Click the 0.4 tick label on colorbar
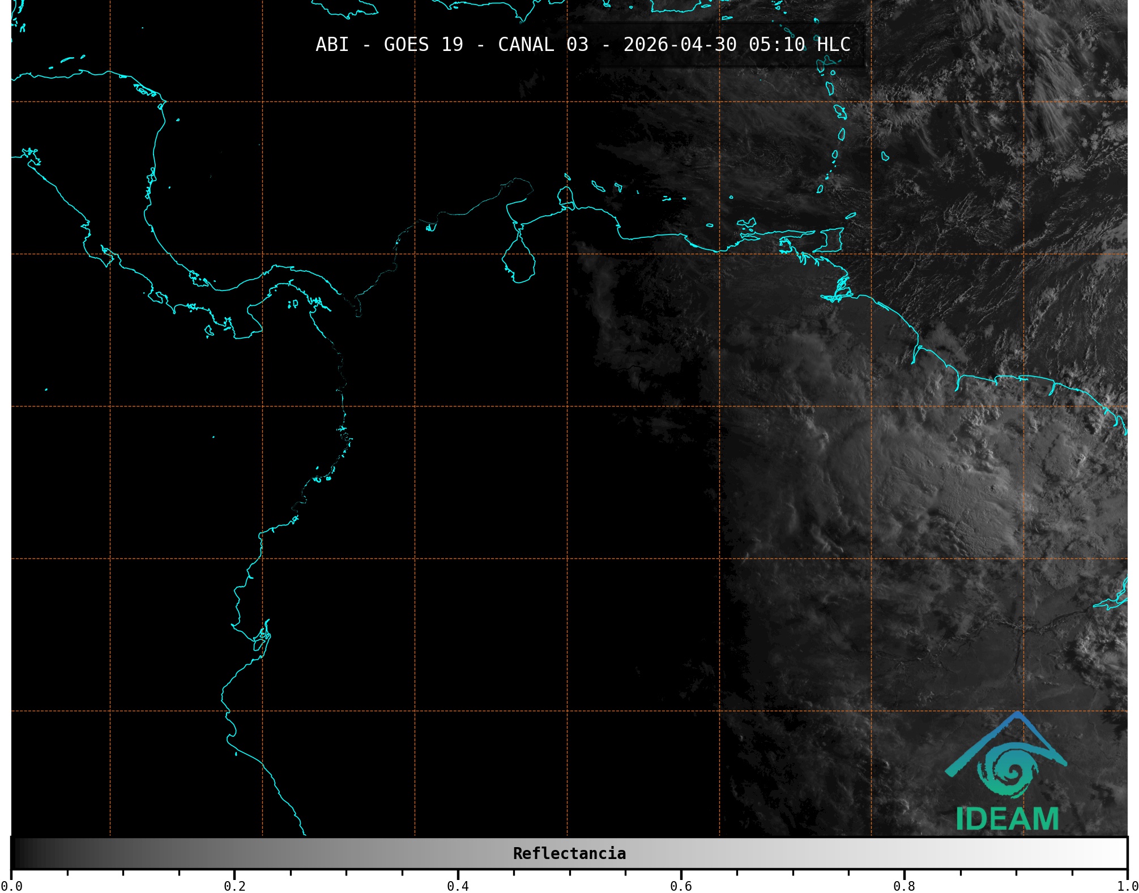This screenshot has width=1139, height=893. (458, 886)
